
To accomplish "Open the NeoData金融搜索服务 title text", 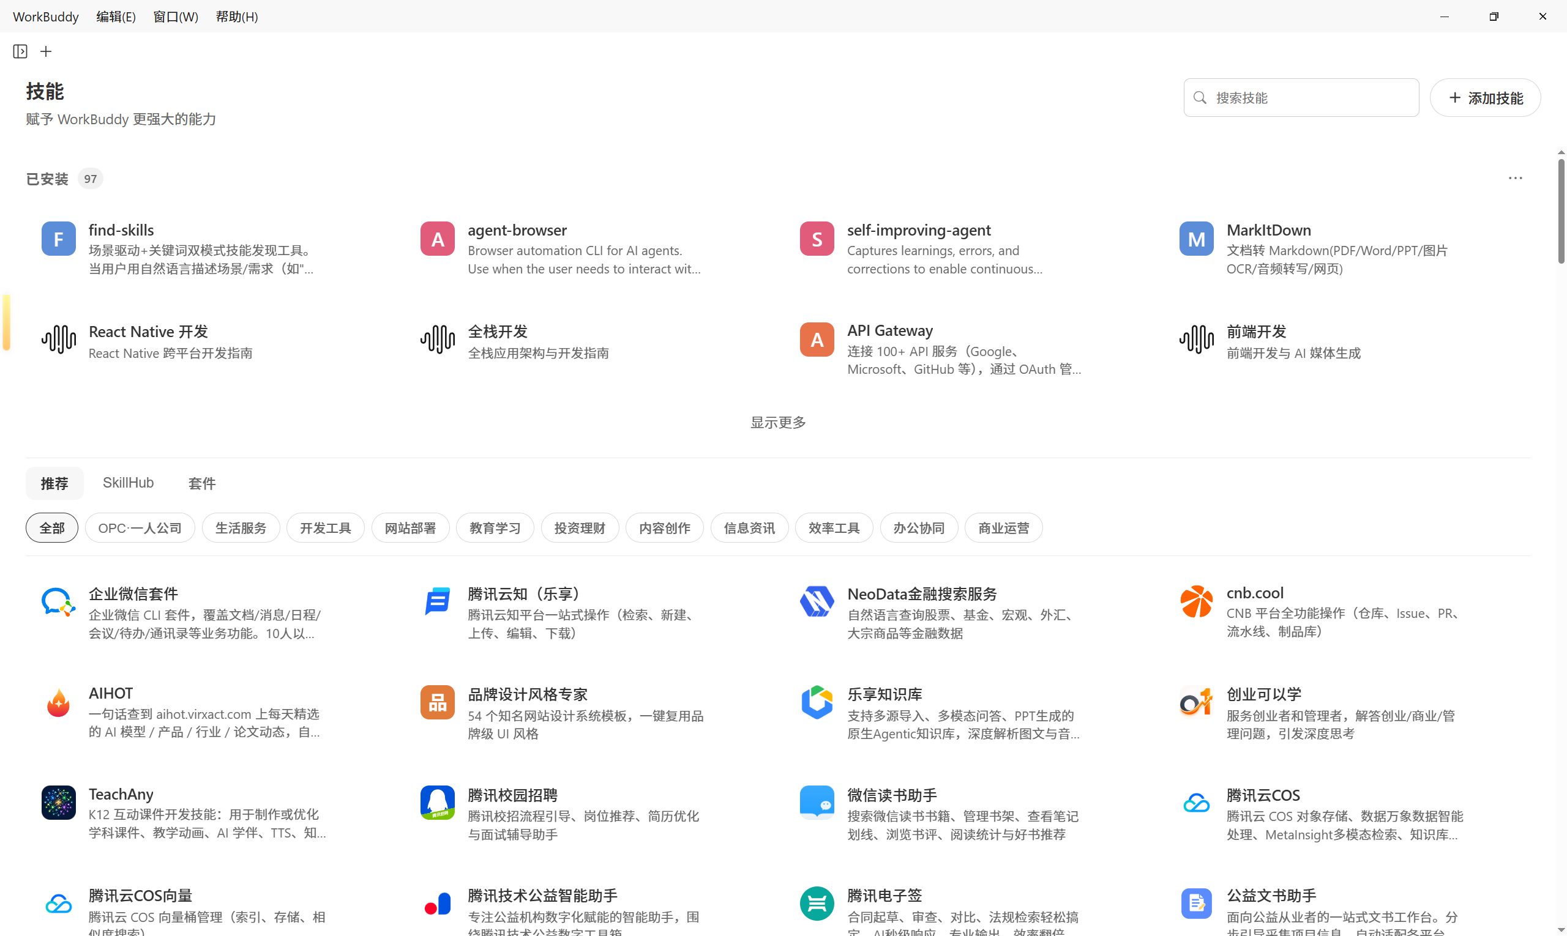I will (922, 593).
